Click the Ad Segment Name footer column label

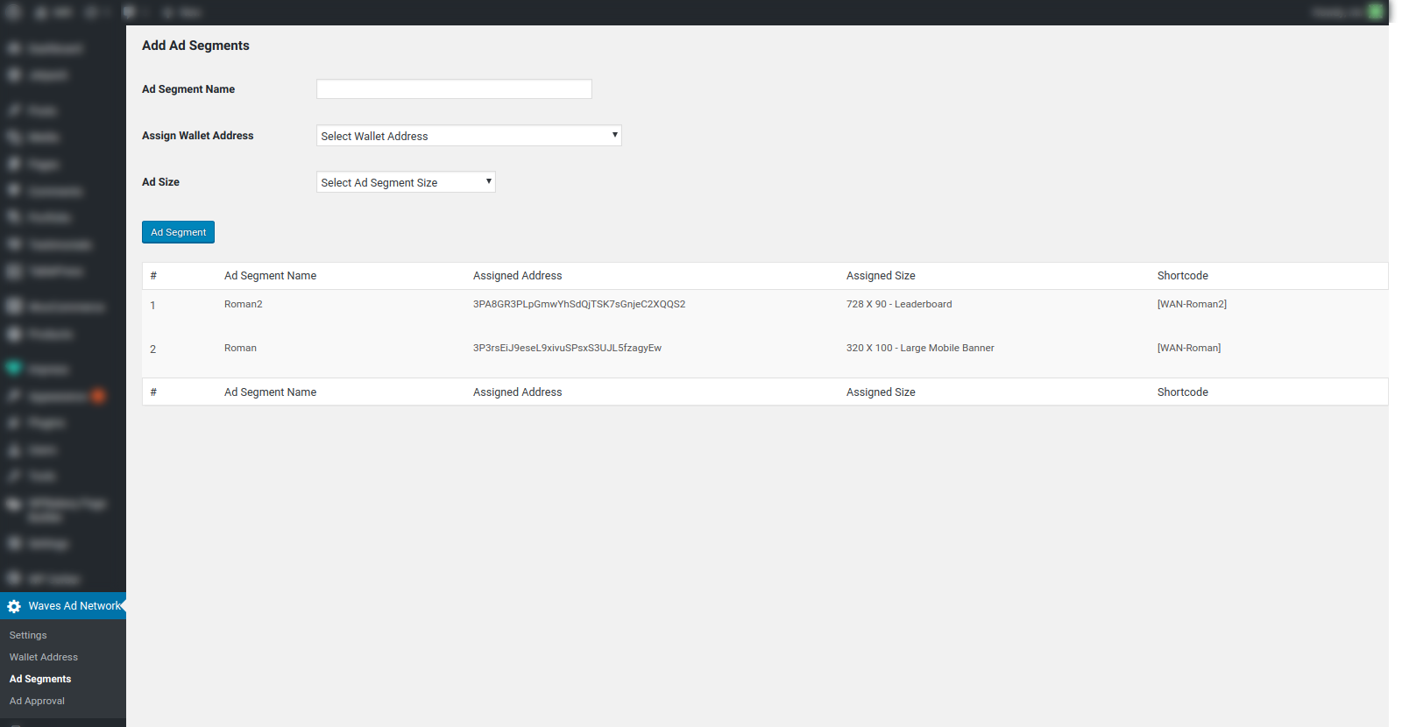pyautogui.click(x=270, y=392)
